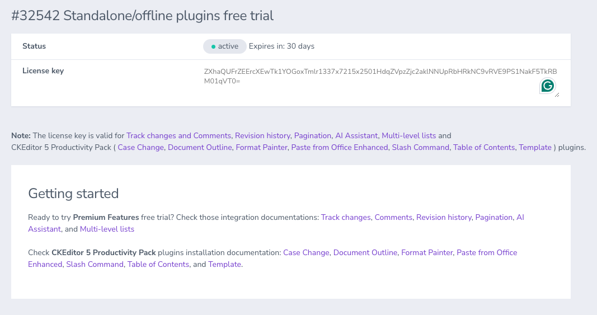Open Comments docs link in Getting started
This screenshot has height=315, width=597.
coord(393,218)
